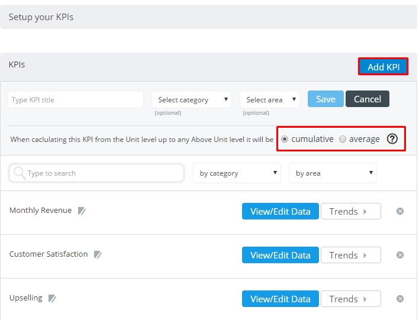The image size is (419, 320).
Task: Cancel adding the KPI
Action: [367, 99]
